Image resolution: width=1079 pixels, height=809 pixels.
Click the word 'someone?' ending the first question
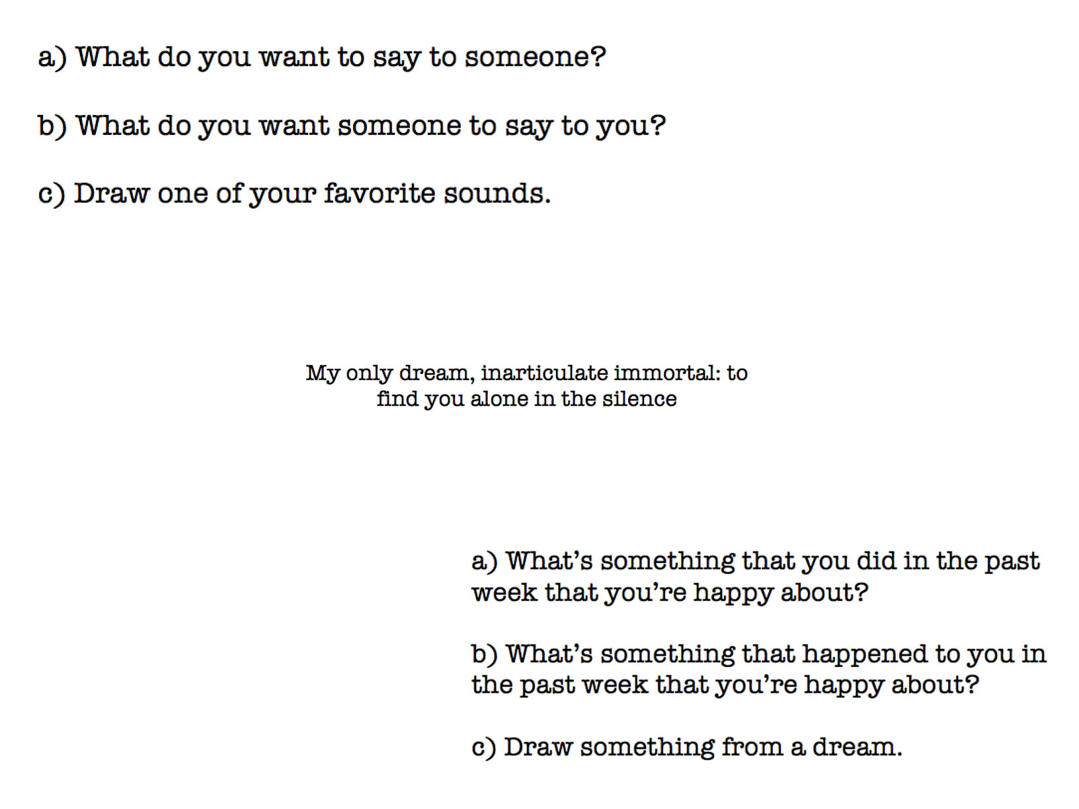[x=535, y=57]
